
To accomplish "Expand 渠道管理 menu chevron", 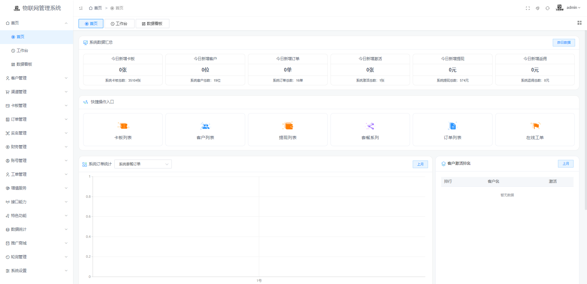I will [x=66, y=92].
